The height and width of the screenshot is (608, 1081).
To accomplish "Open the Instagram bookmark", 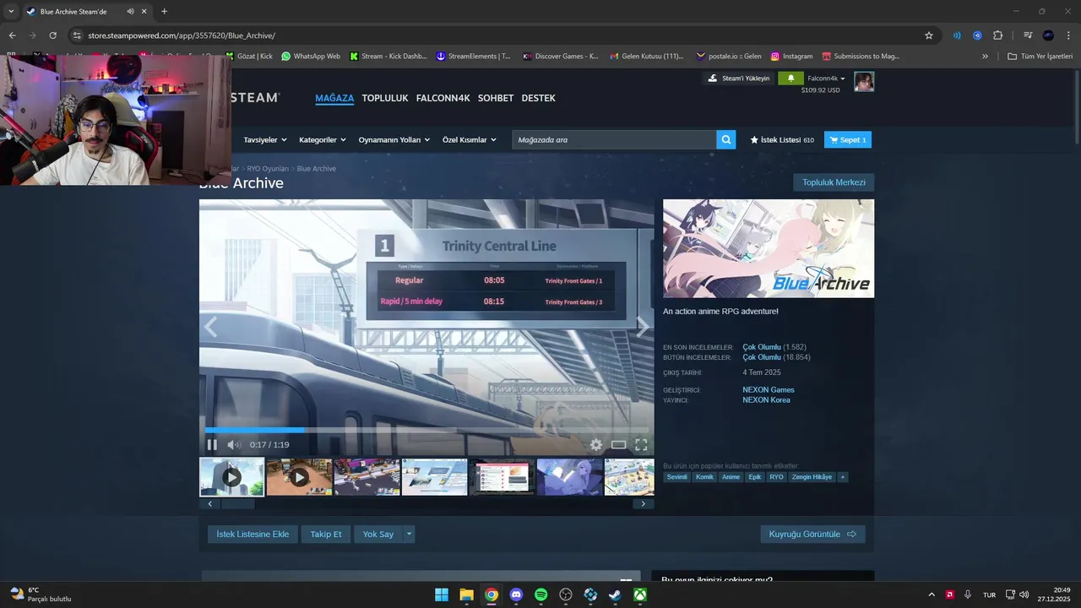I will click(x=791, y=57).
